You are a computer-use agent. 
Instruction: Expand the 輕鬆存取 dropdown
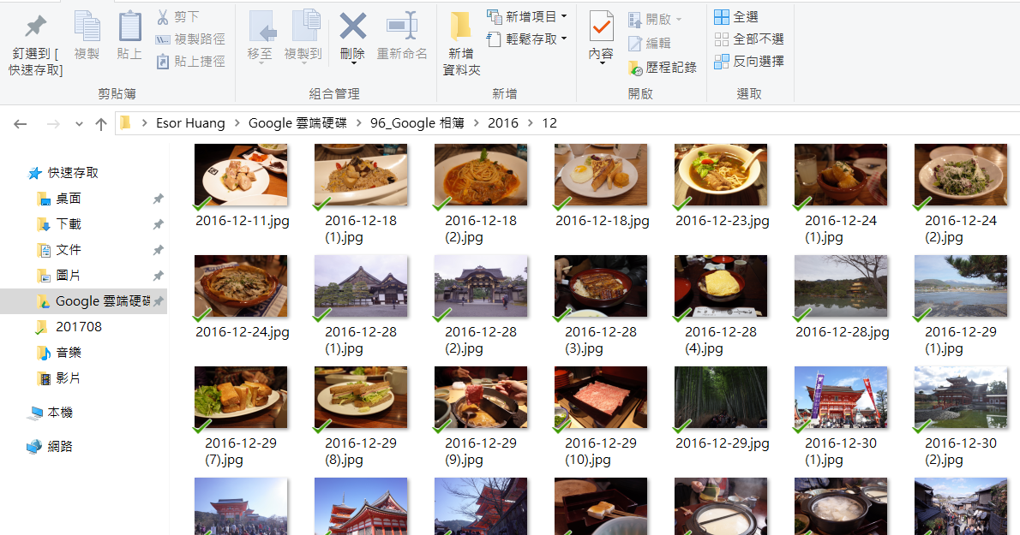coord(564,39)
